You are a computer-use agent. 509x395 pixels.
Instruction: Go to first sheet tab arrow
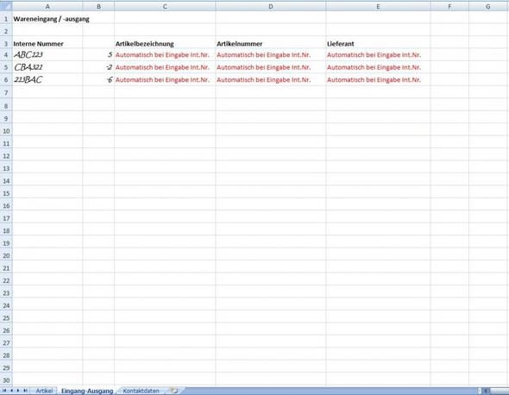4,391
